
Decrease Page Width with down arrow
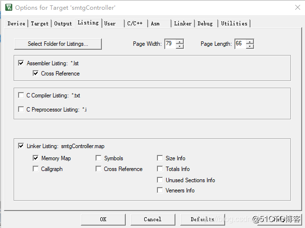[x=180, y=46]
